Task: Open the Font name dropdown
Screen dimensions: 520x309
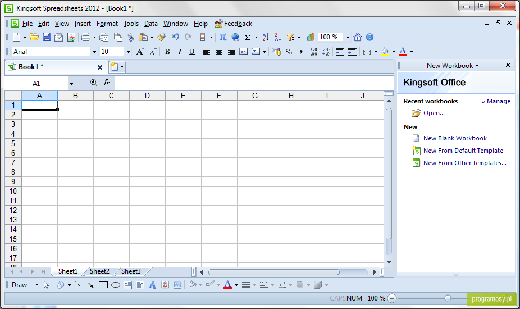Action: (x=94, y=52)
